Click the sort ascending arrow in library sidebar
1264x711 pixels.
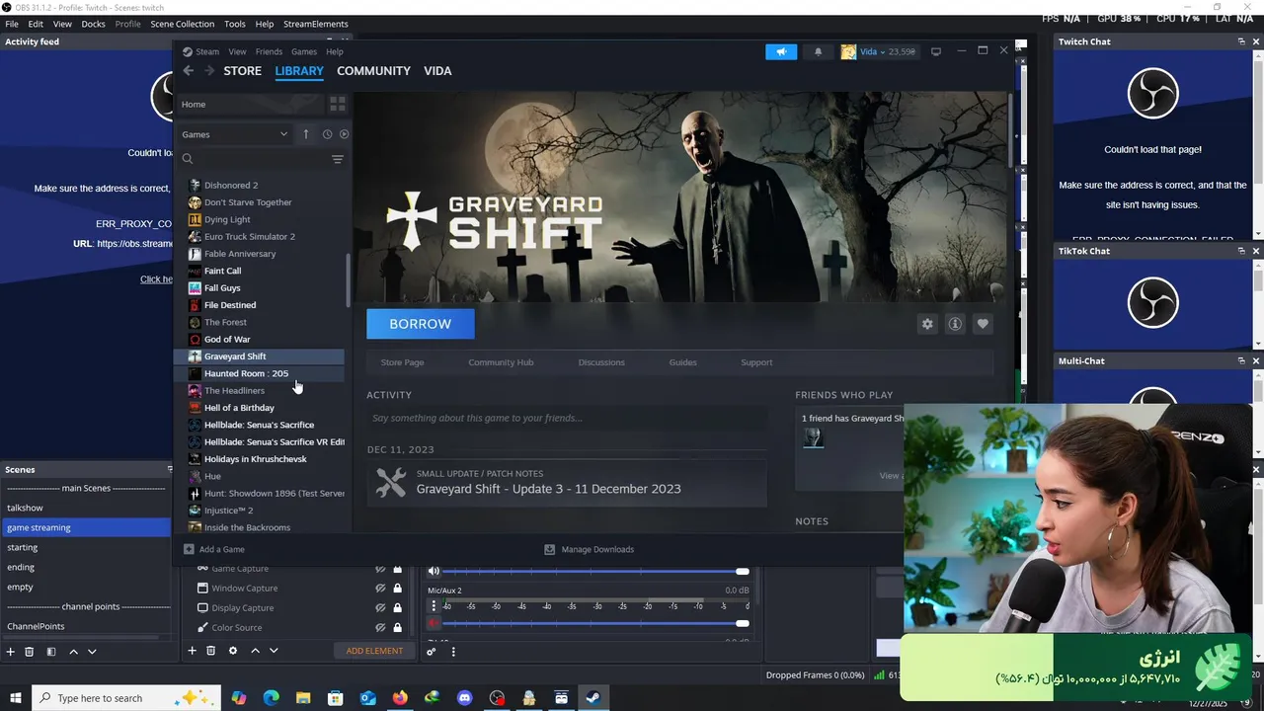pyautogui.click(x=305, y=134)
